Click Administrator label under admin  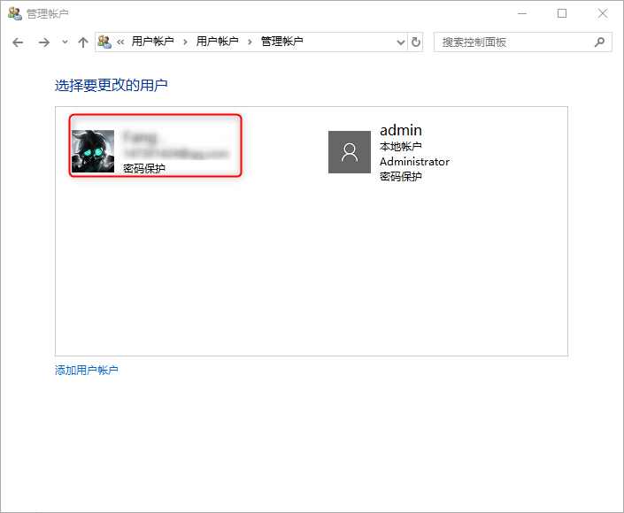(415, 162)
